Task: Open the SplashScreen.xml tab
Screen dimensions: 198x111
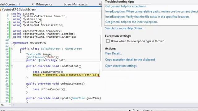Action: [x=10, y=4]
